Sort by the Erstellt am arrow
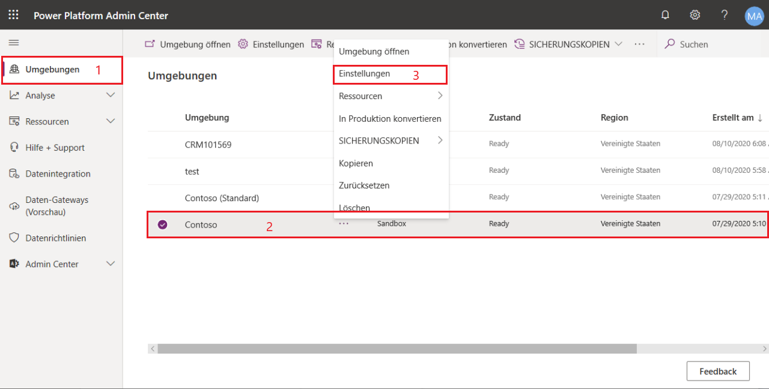 (x=761, y=118)
